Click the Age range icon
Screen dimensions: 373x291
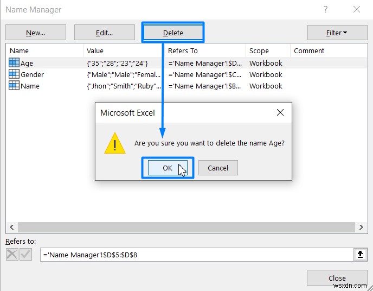pyautogui.click(x=14, y=63)
